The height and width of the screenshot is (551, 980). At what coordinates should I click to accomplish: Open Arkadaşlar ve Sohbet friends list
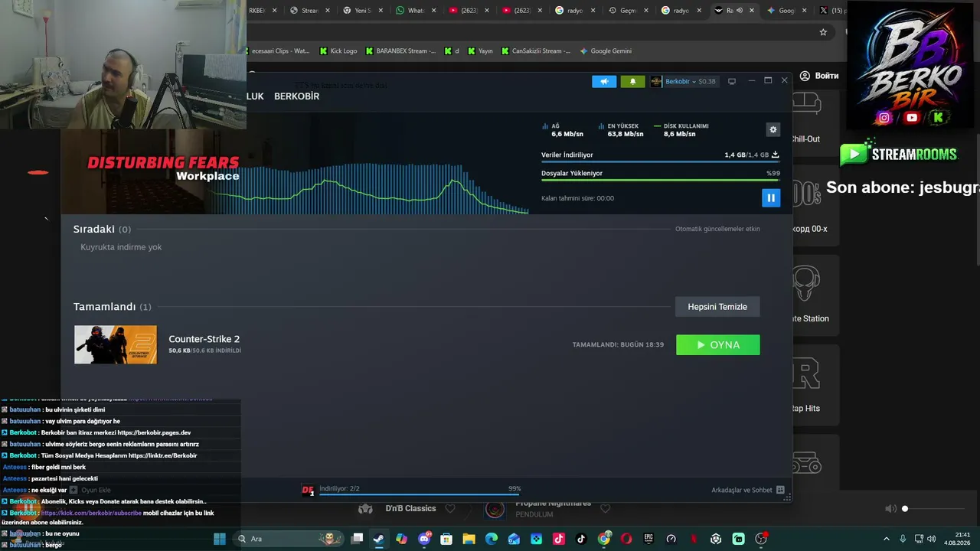tap(747, 490)
